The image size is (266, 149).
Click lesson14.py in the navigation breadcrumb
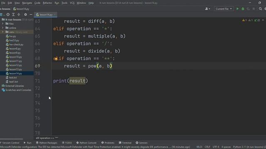click(x=21, y=9)
